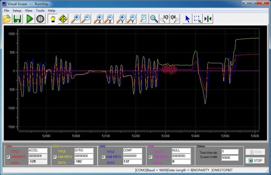
Task: Click the CH1 data value -129
Action: [37, 161]
